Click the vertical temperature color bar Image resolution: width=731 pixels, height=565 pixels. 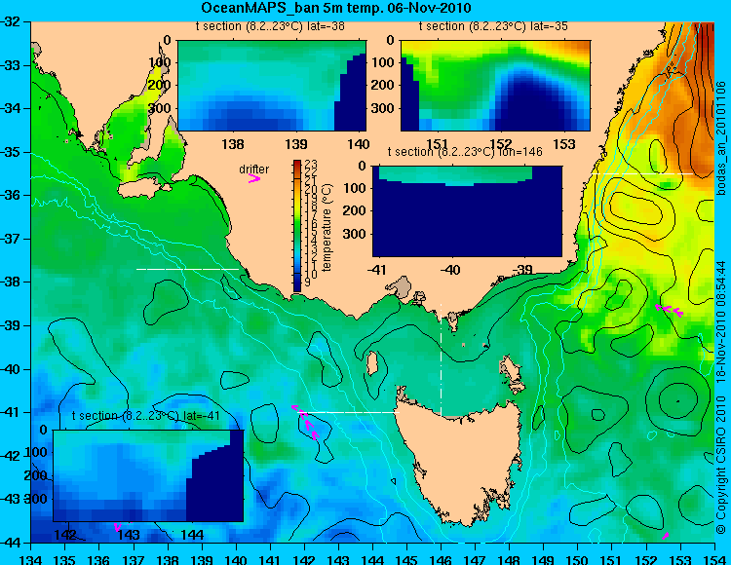point(297,226)
